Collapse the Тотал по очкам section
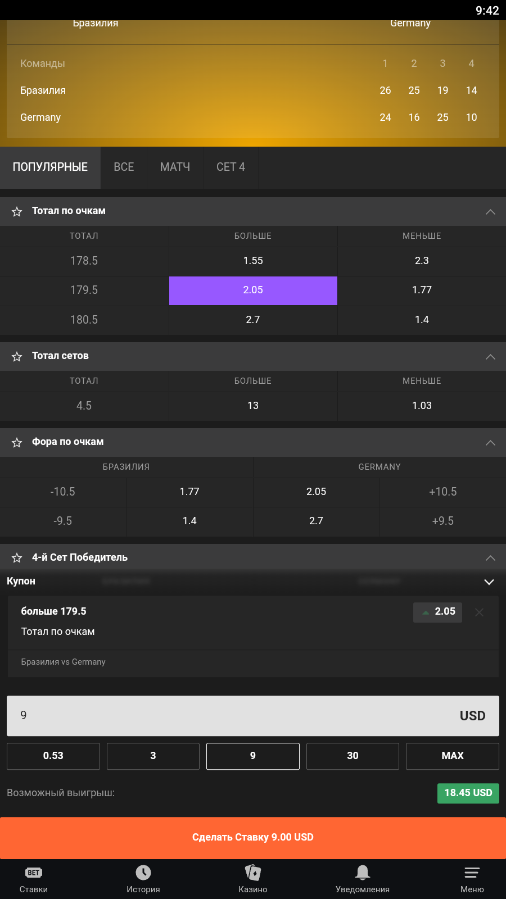 click(490, 212)
